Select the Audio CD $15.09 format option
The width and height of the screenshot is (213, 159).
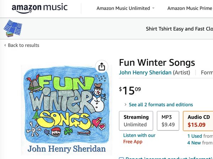(198, 121)
